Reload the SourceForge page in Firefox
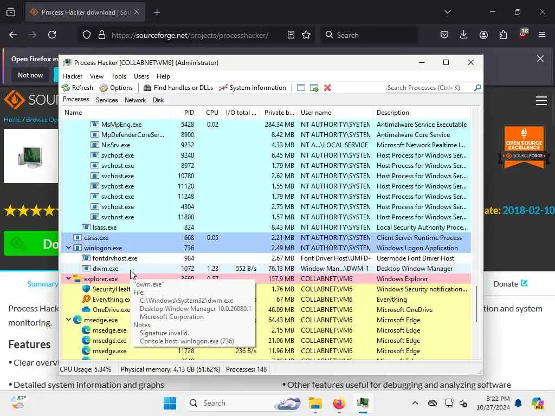 [52, 35]
